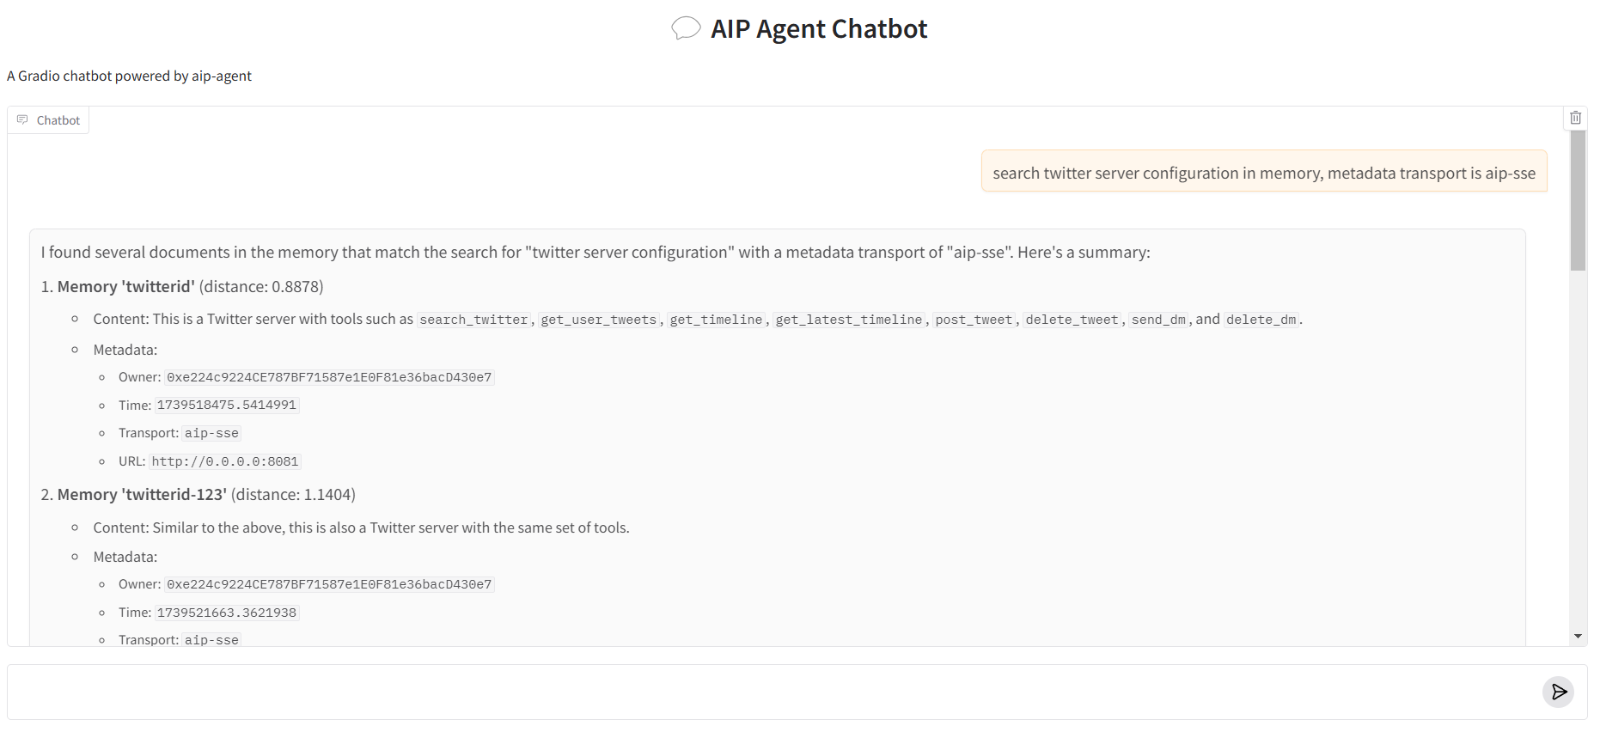Click the small Chatbot label icon
The width and height of the screenshot is (1600, 738).
22,119
